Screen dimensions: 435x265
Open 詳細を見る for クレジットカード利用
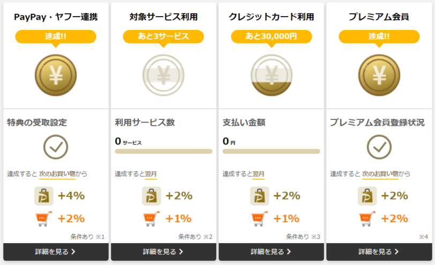(271, 252)
